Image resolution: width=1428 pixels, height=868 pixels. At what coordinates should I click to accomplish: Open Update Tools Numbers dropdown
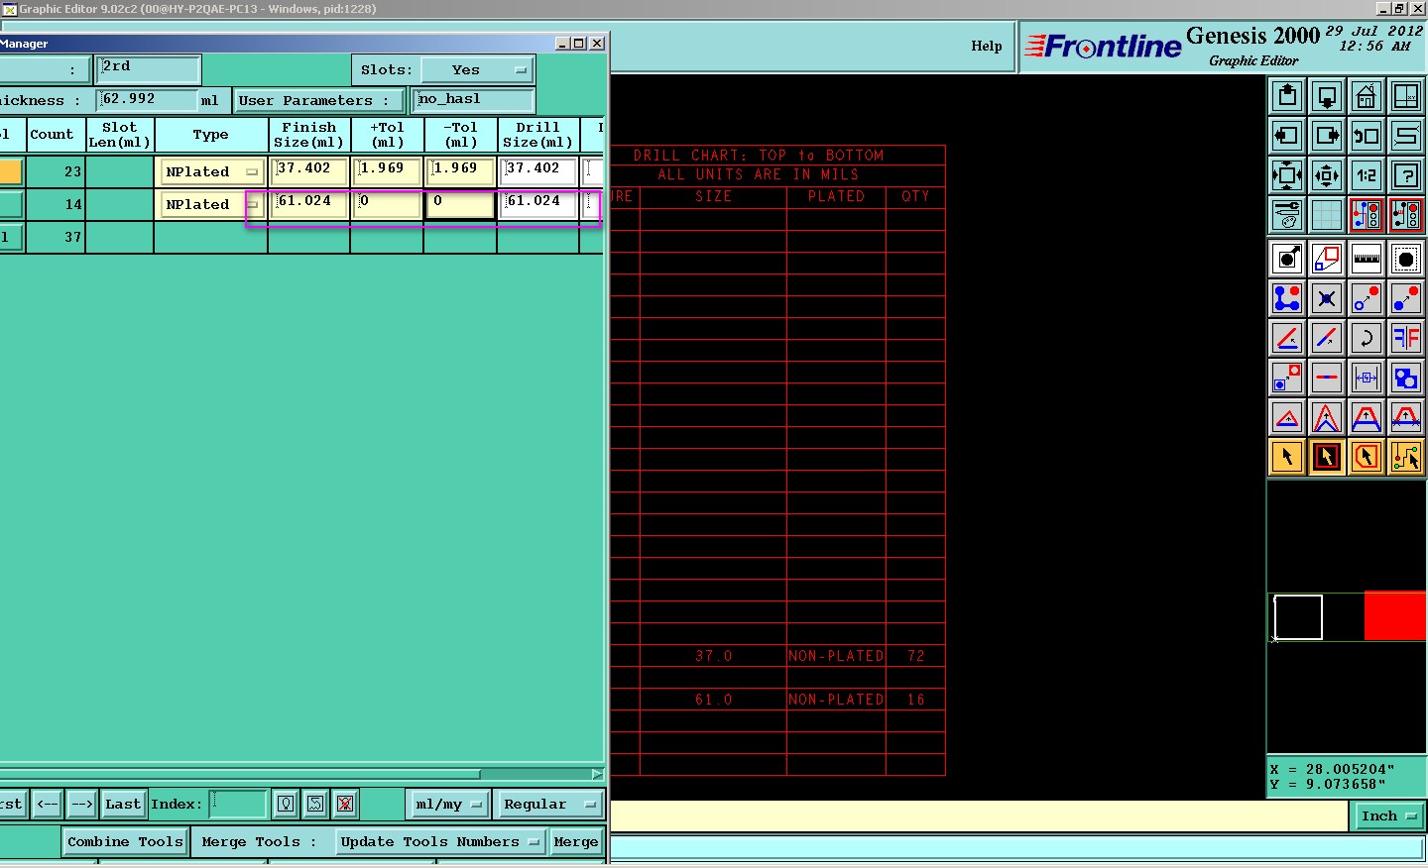coord(439,841)
